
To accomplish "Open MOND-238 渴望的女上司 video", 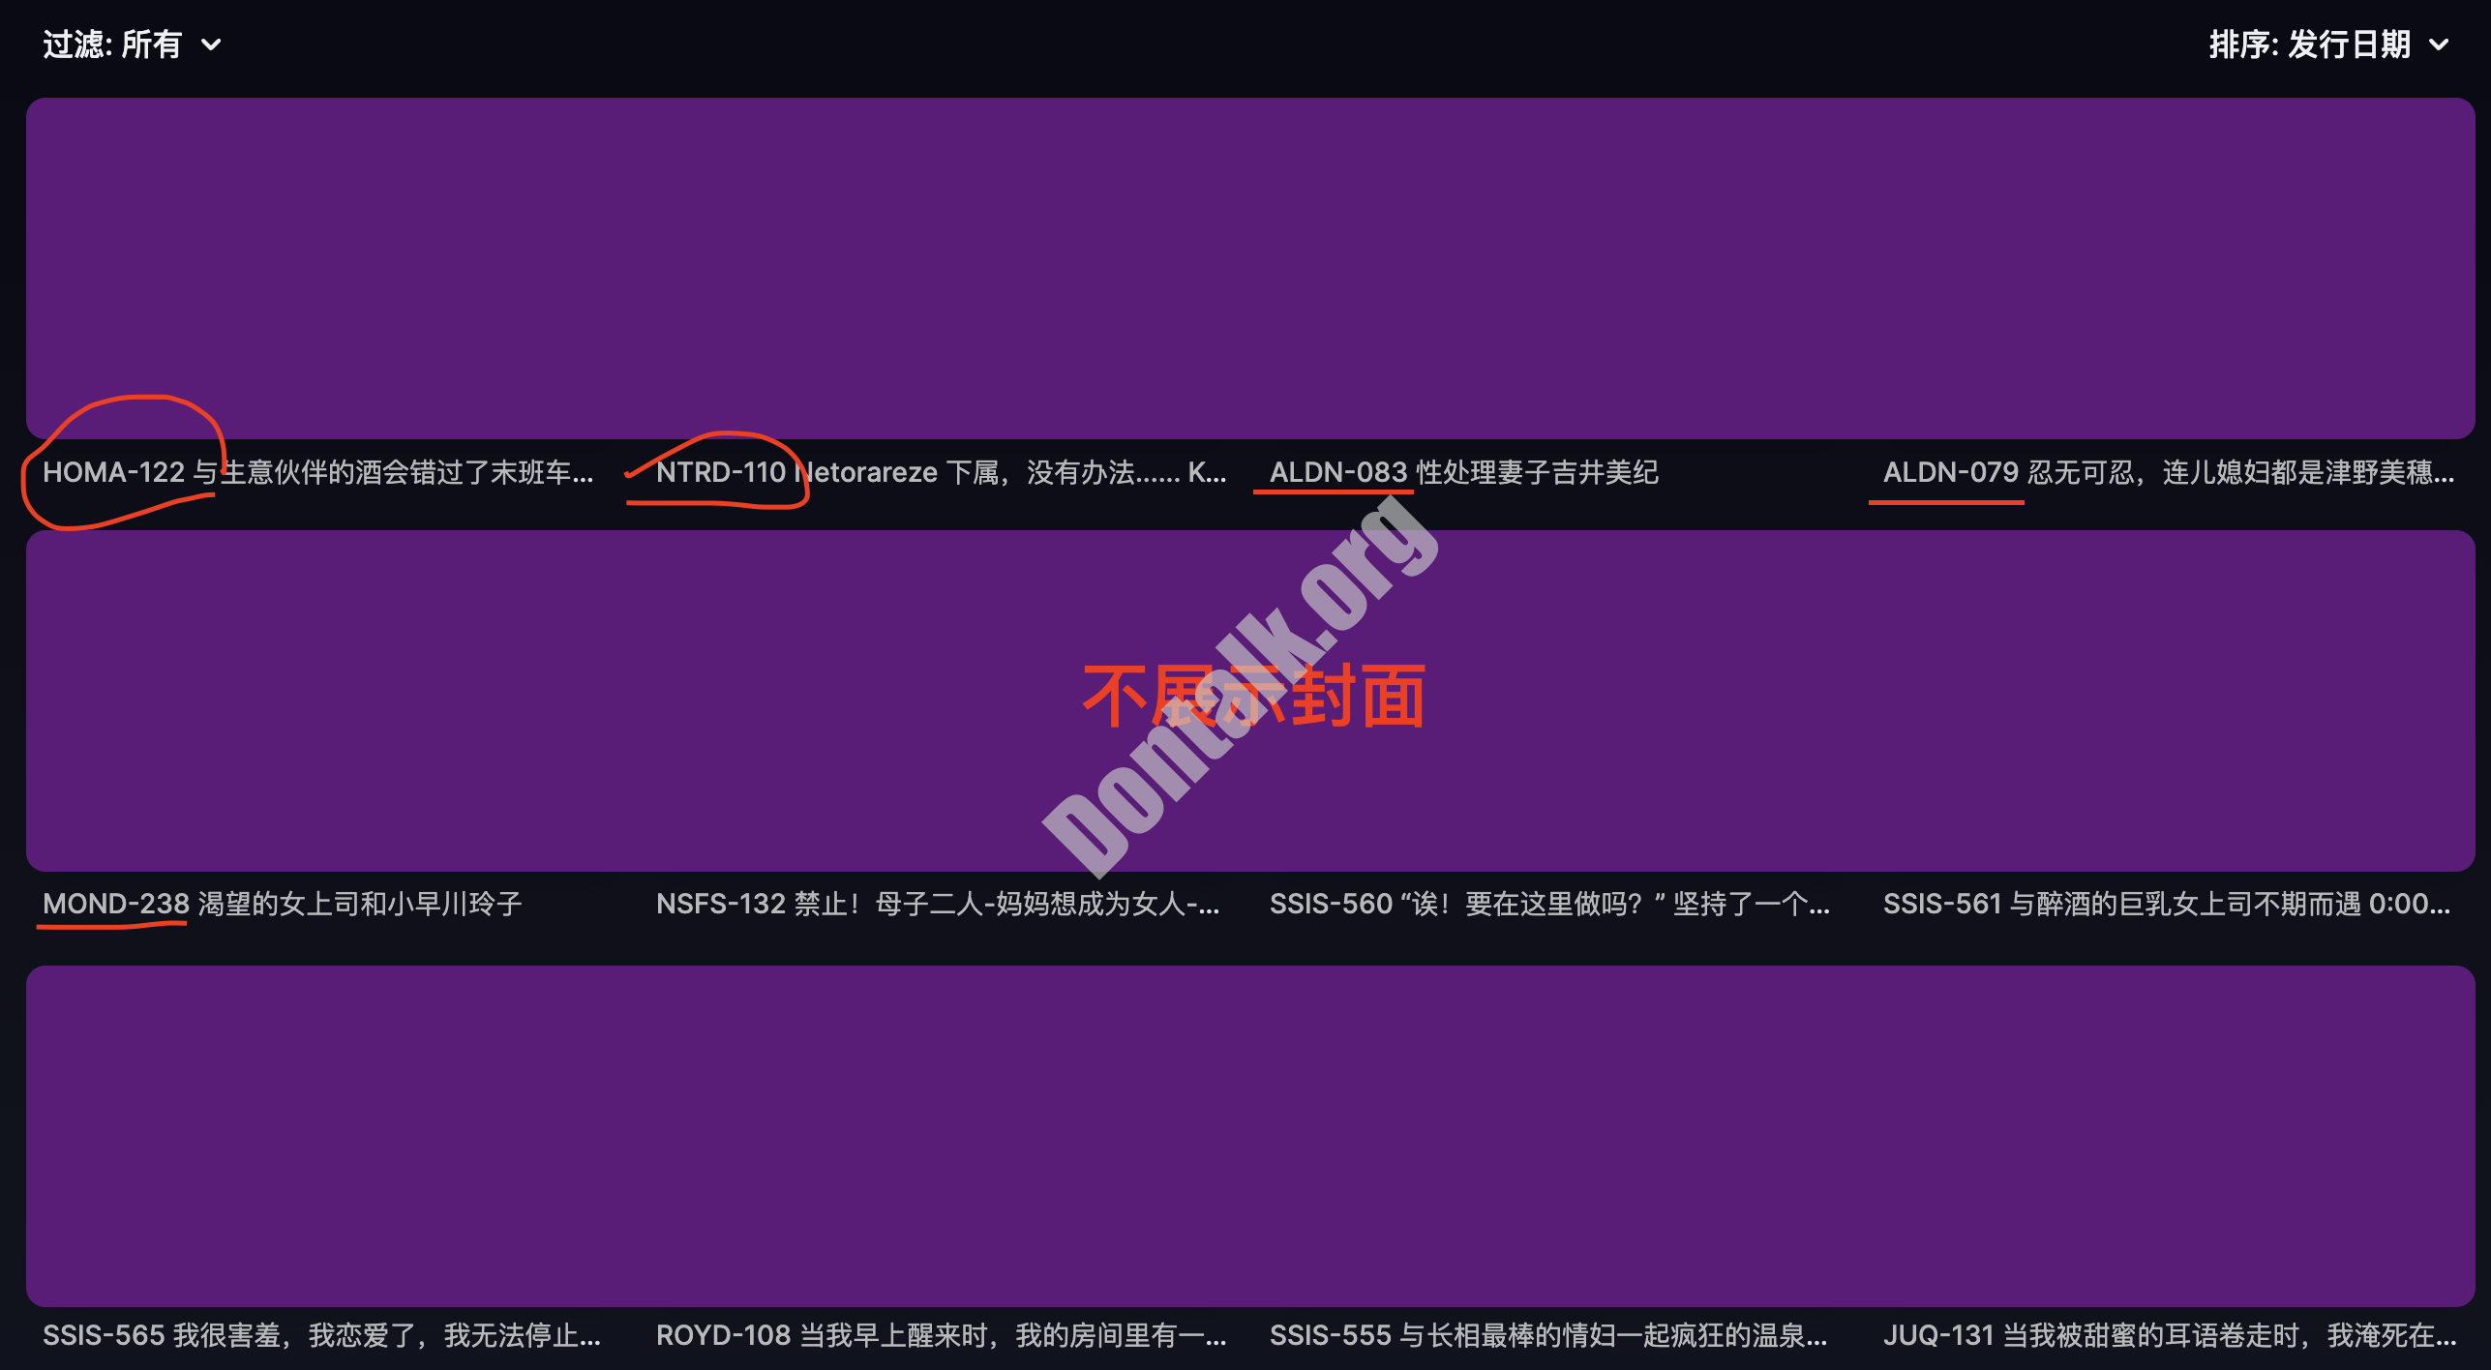I will point(281,904).
